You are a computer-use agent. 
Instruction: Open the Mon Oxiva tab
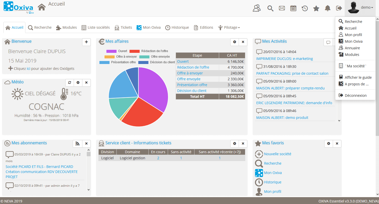148,27
